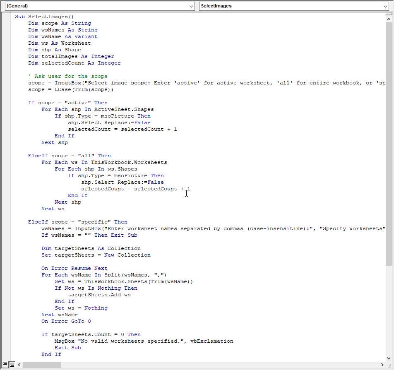Click 'ElseIf scope = "all" Then' line
394x370 pixels.
click(x=70, y=156)
